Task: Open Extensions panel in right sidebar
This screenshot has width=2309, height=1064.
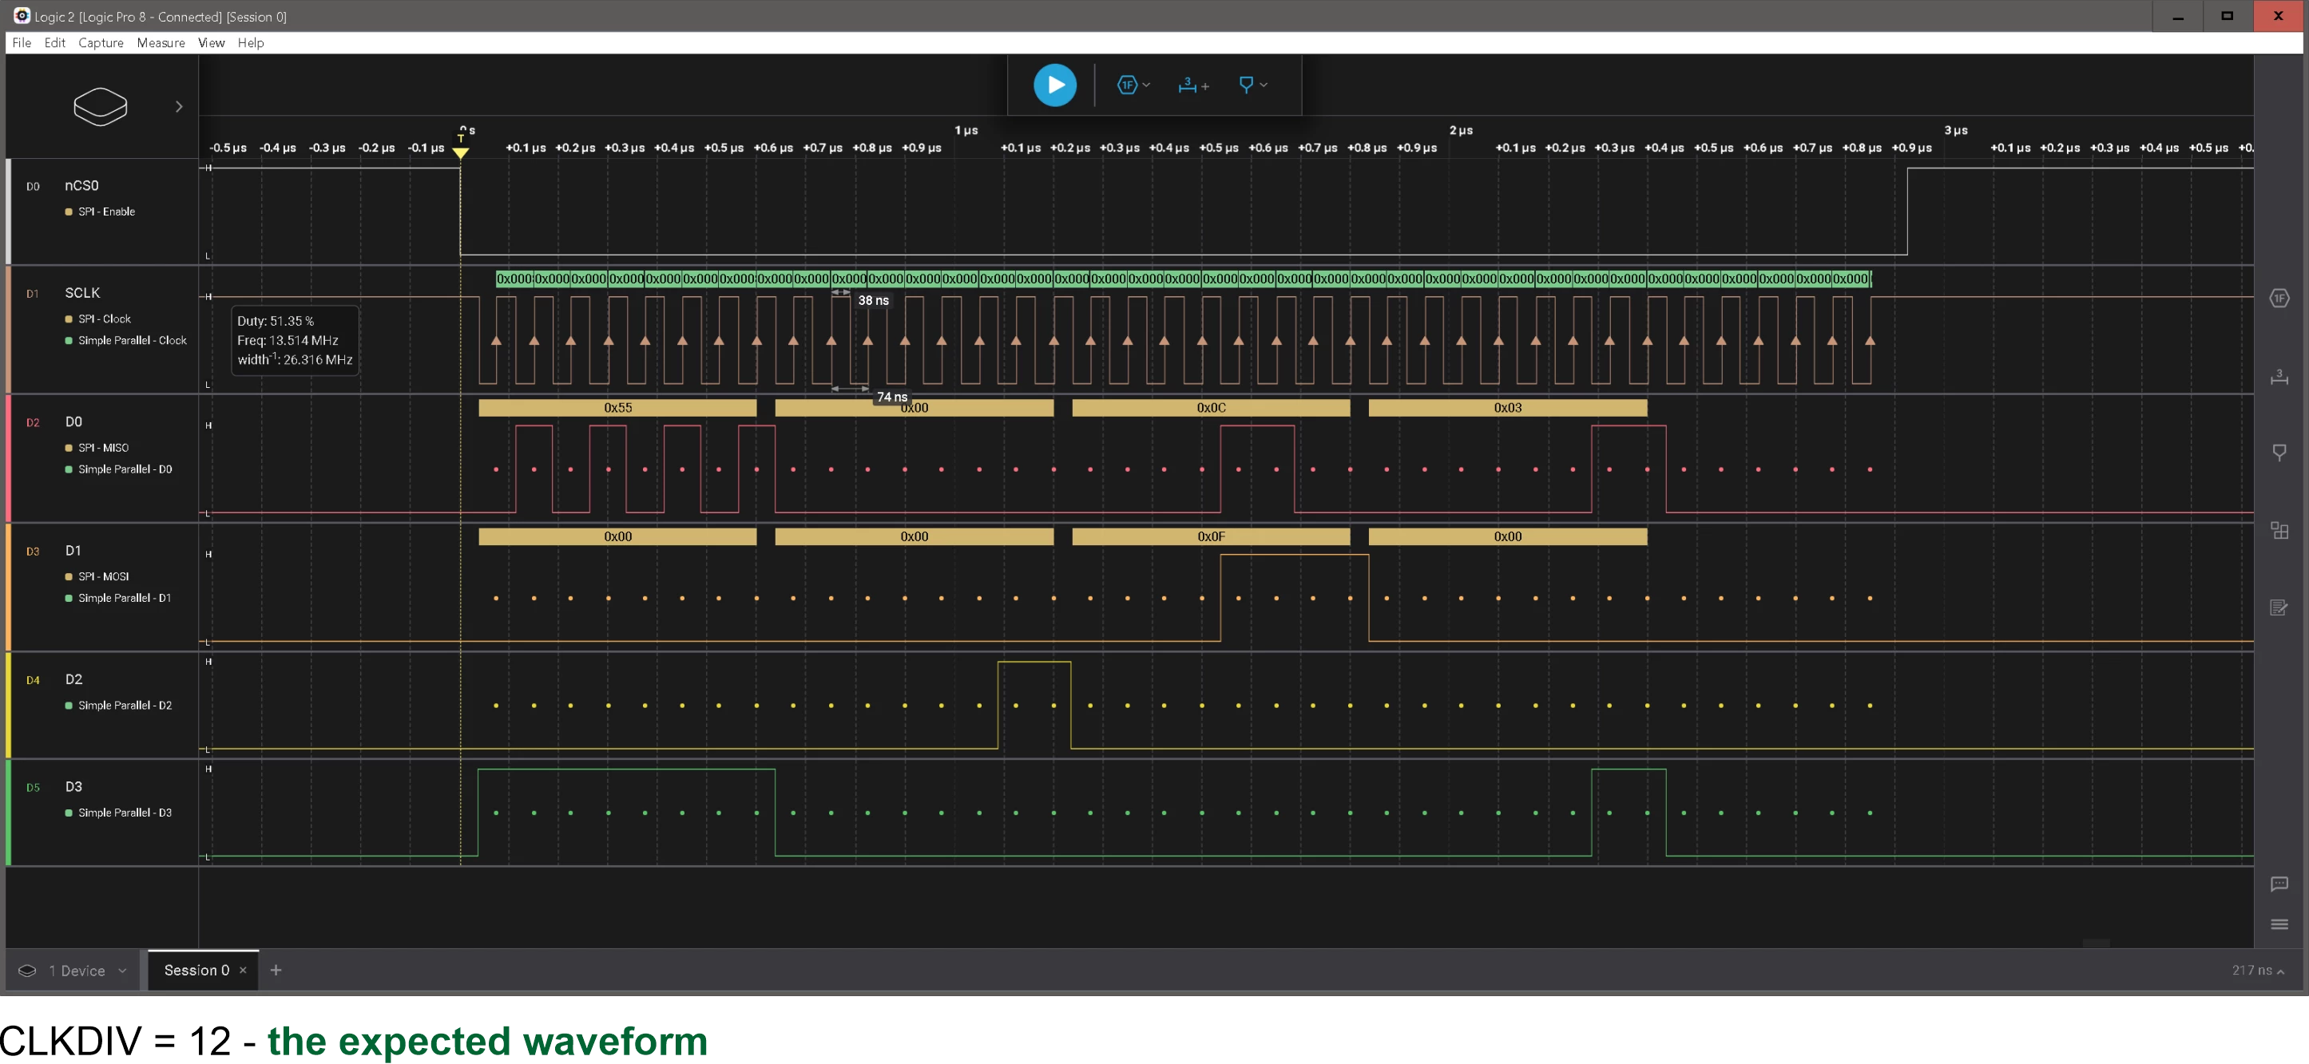Action: coord(2279,530)
